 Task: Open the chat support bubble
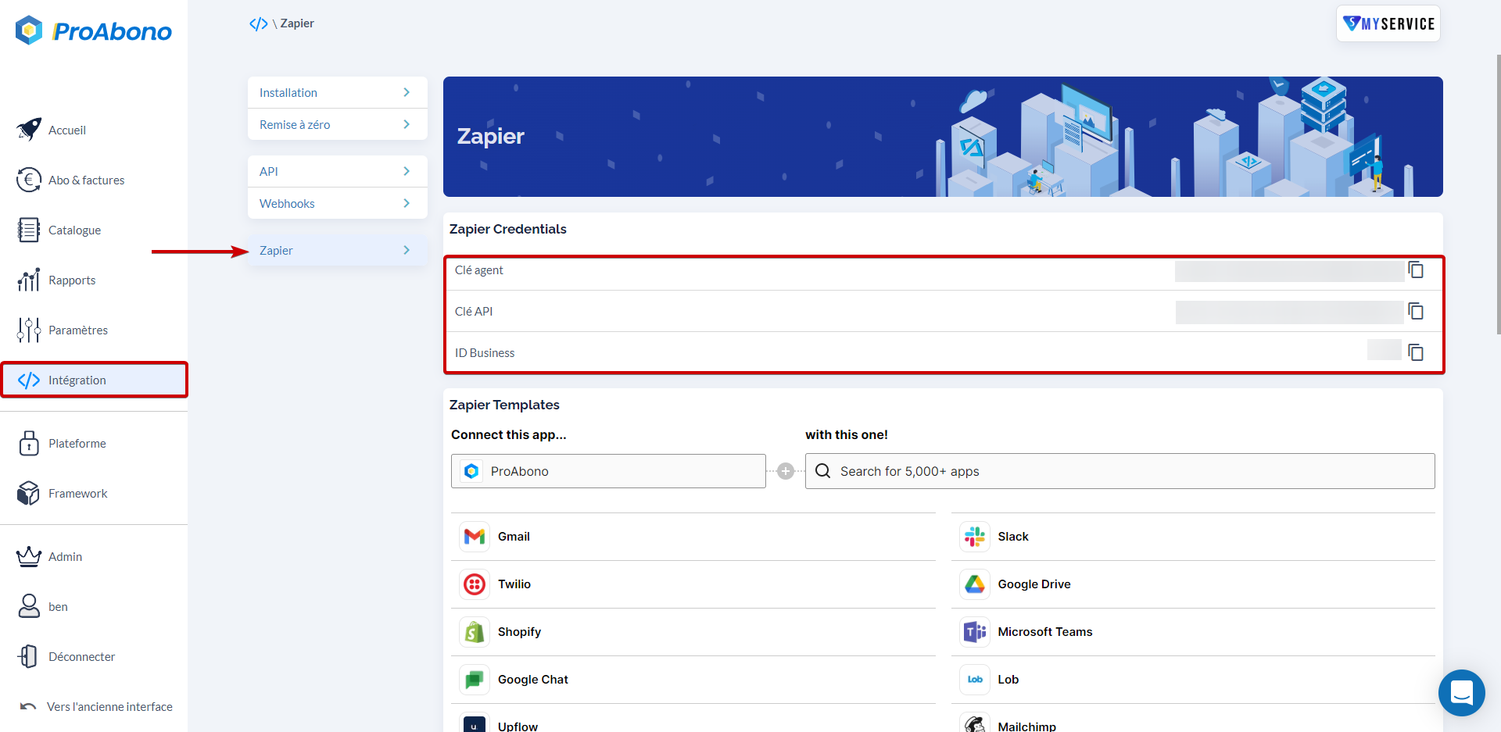point(1461,692)
